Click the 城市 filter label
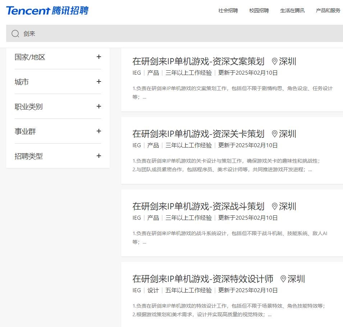Image resolution: width=343 pixels, height=327 pixels. [22, 82]
